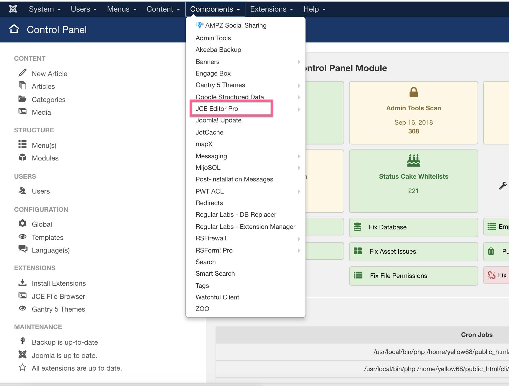Viewport: 509px width, 386px height.
Task: Open the Admin Tools Scan tile
Action: (x=413, y=112)
